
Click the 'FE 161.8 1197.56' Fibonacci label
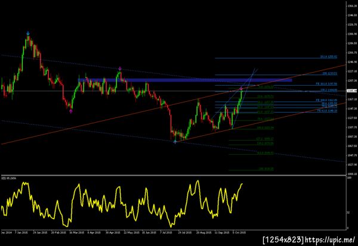point(326,83)
